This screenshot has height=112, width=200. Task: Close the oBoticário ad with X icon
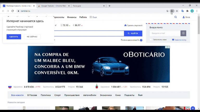(169, 47)
